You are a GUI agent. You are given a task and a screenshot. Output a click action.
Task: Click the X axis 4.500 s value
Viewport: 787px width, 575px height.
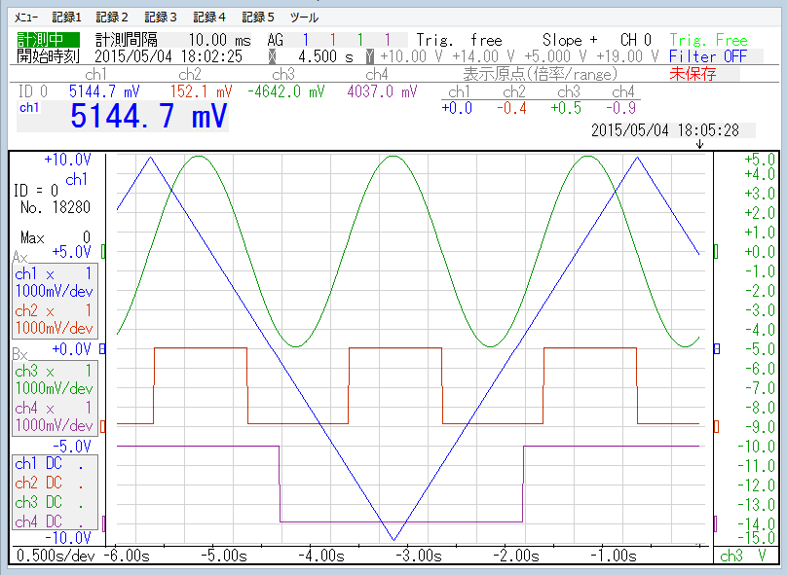pyautogui.click(x=325, y=56)
